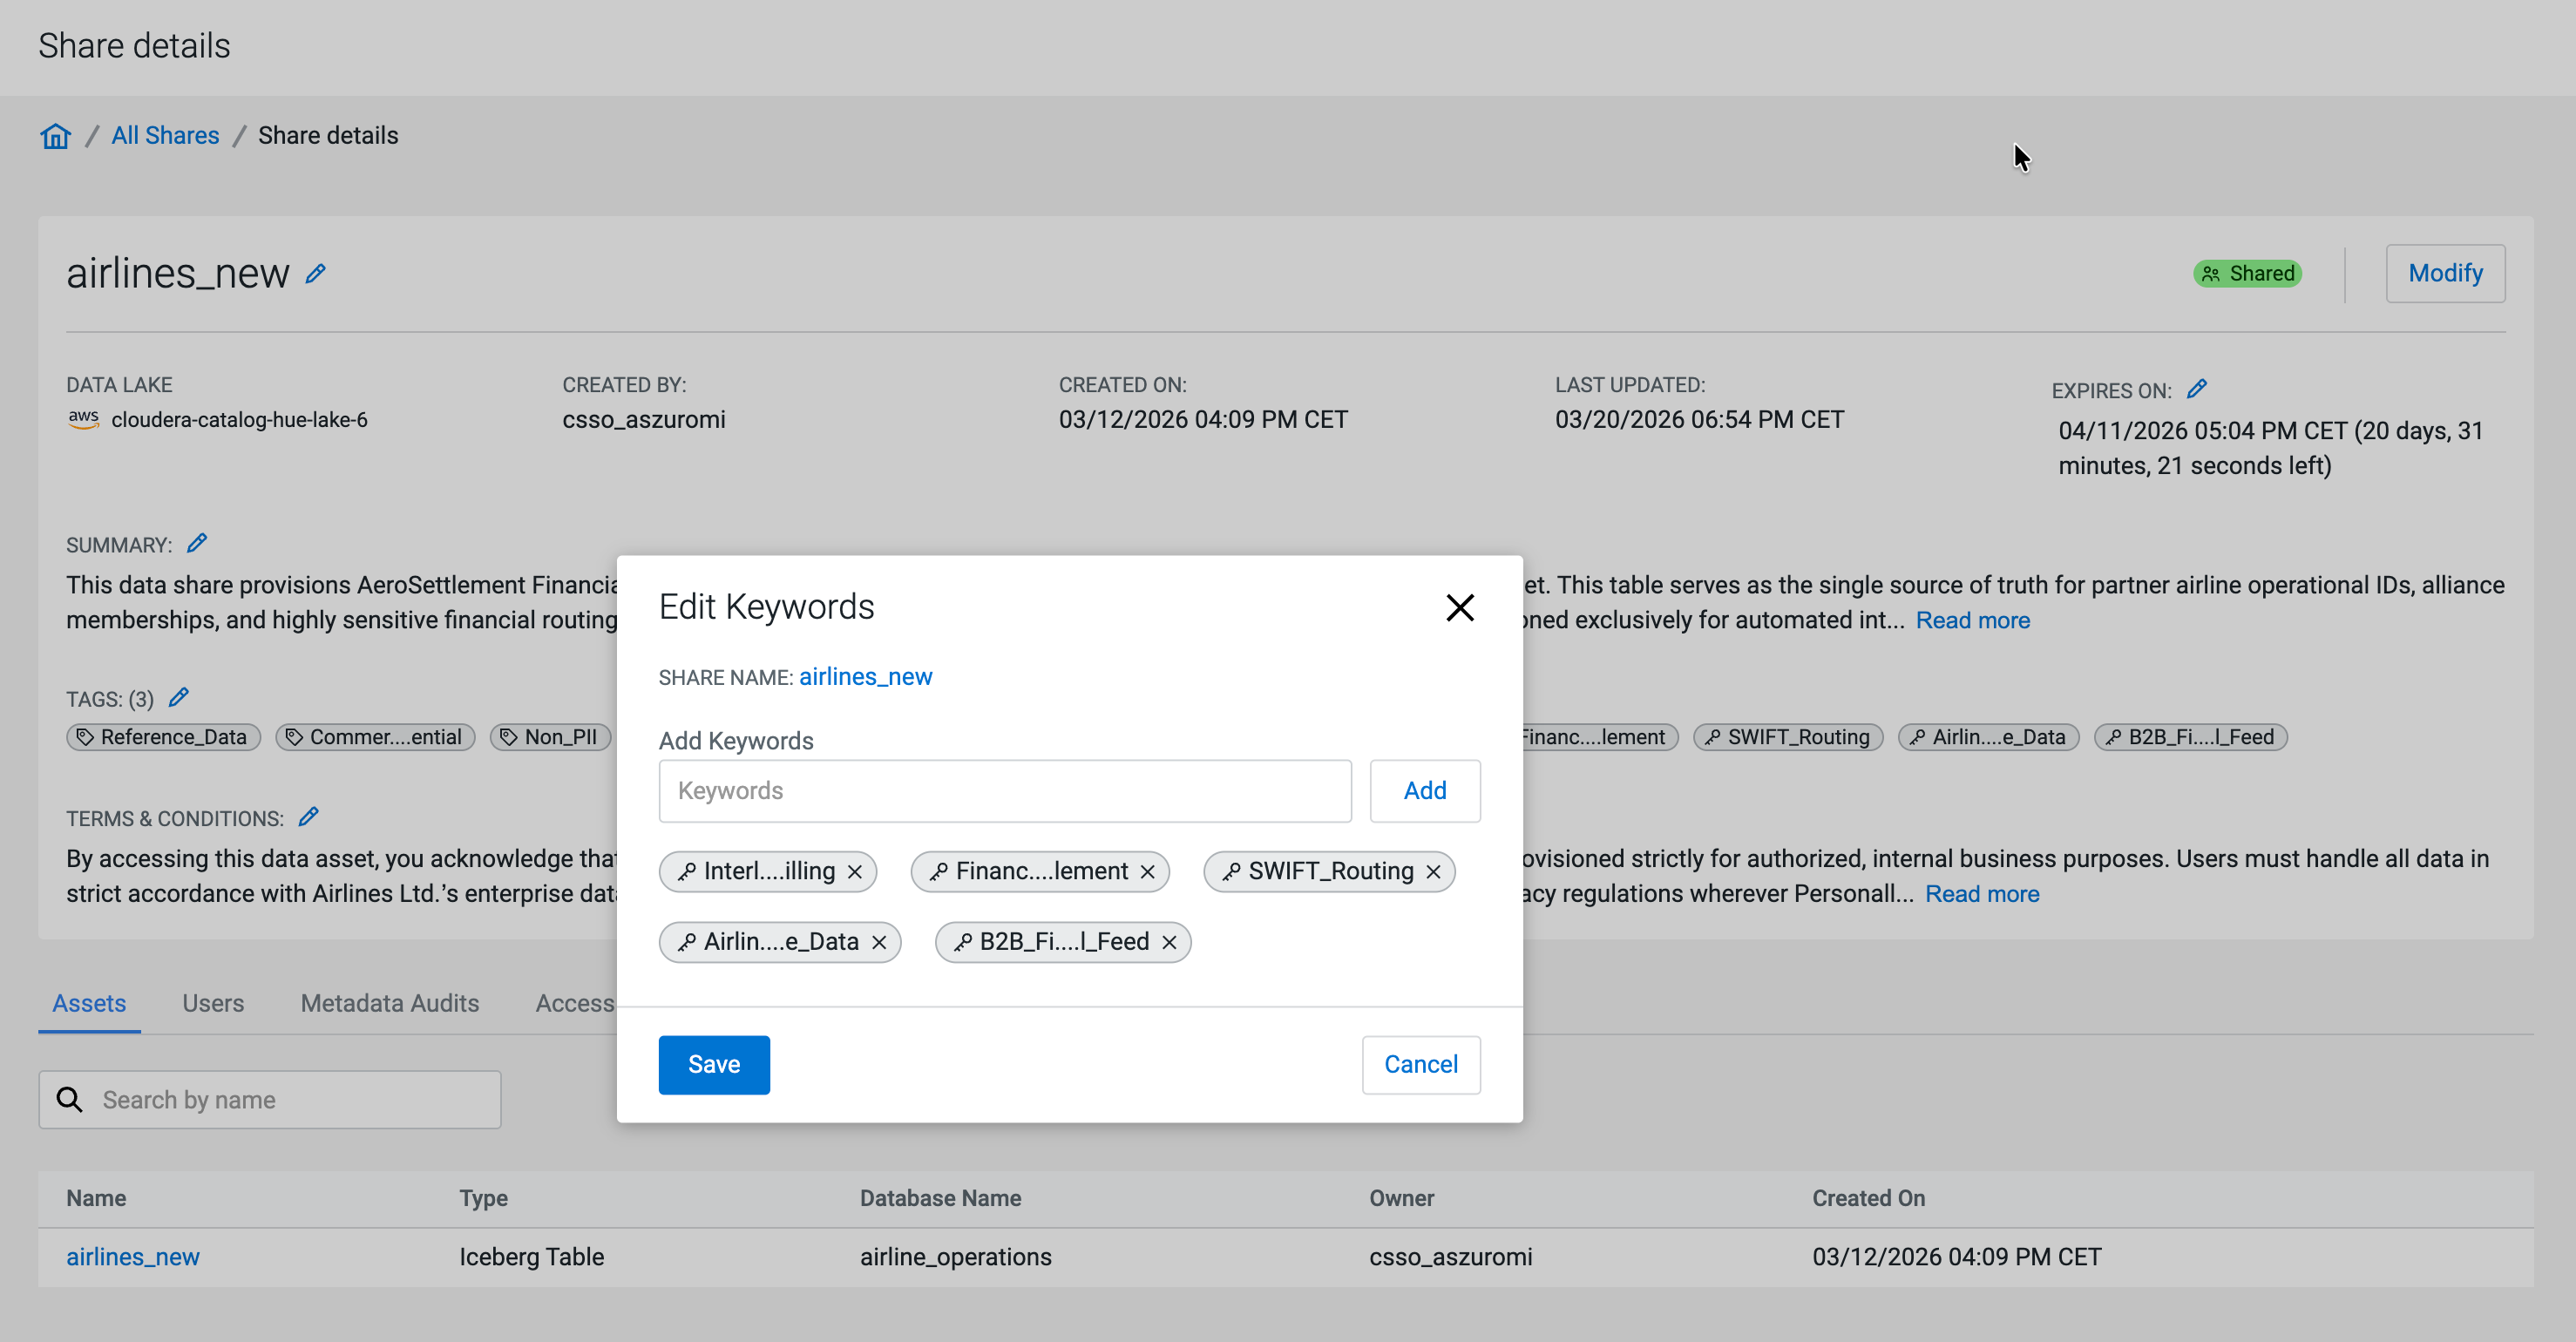Switch to the Users tab
This screenshot has width=2576, height=1342.
tap(213, 1003)
